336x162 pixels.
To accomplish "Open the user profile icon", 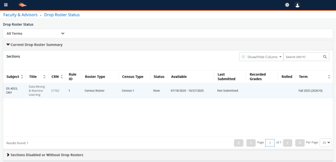I will [x=297, y=5].
